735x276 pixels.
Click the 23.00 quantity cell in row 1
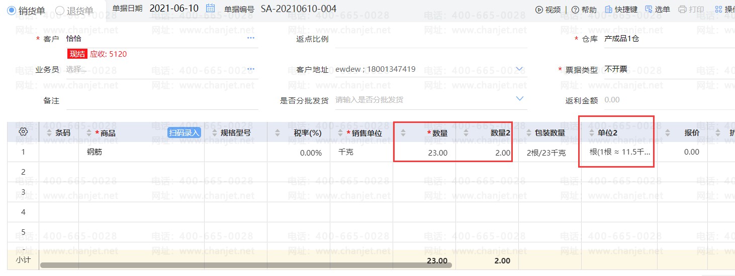[424, 152]
